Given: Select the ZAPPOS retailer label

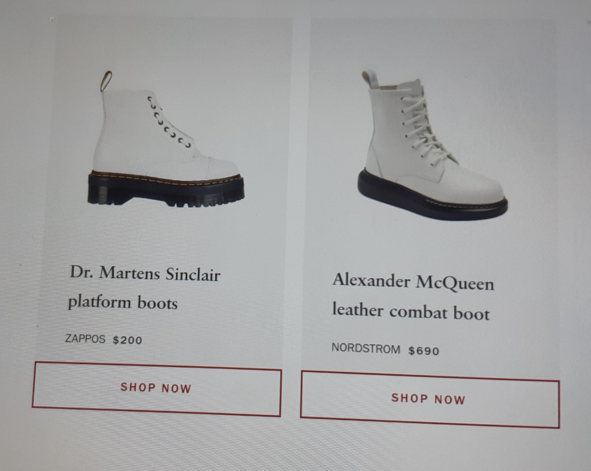Looking at the screenshot, I should (x=85, y=338).
